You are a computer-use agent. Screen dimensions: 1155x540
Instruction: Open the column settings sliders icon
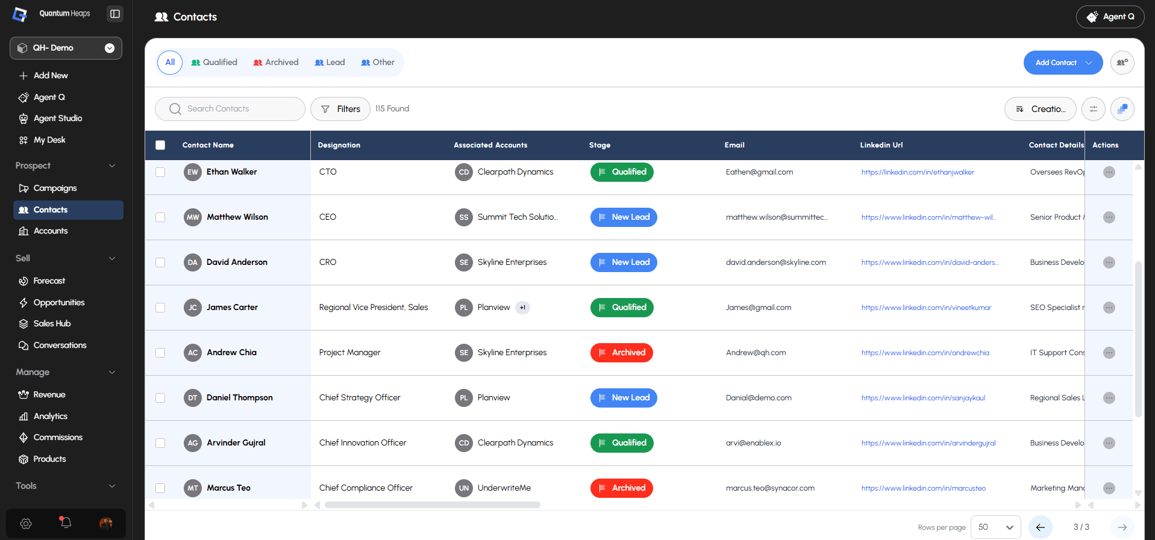click(1094, 109)
